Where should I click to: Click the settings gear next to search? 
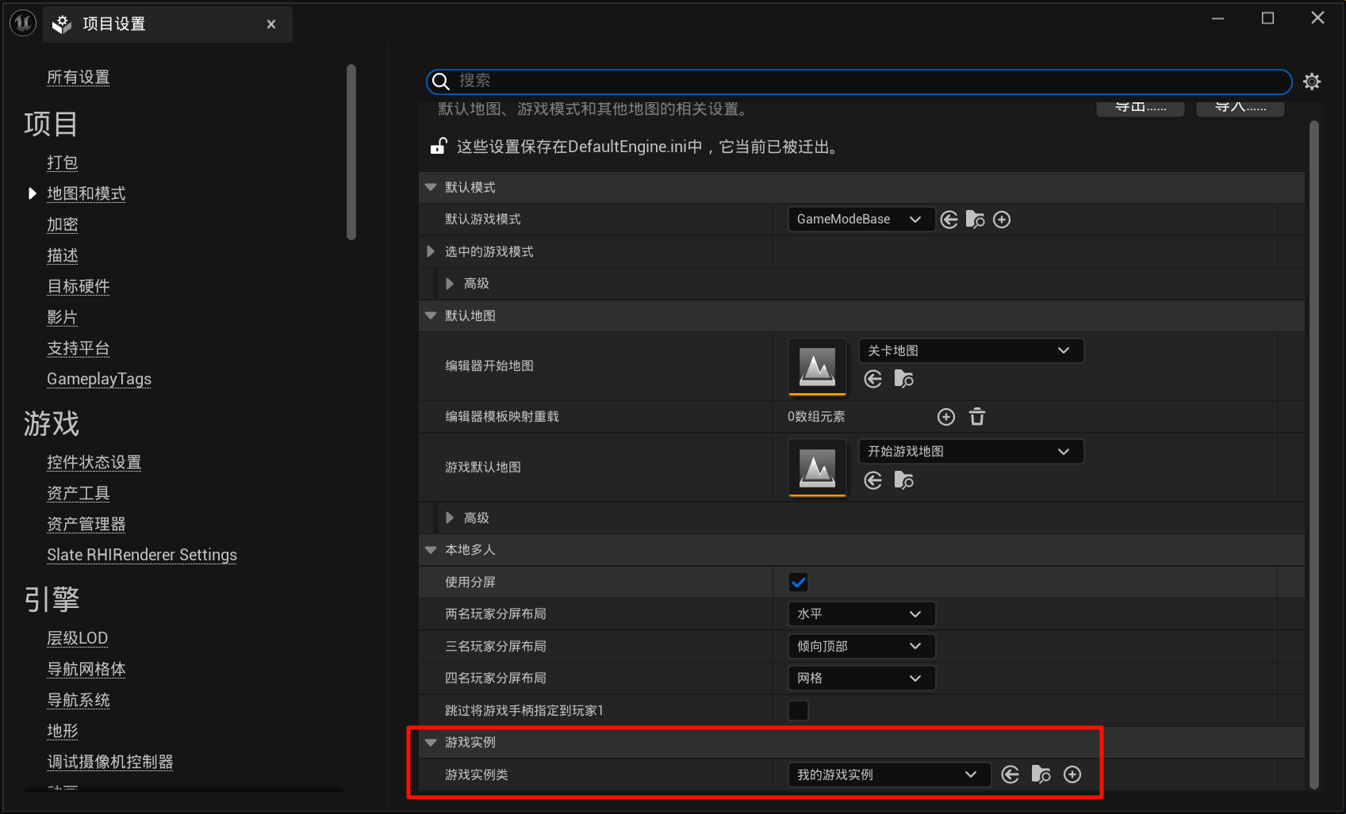coord(1312,82)
